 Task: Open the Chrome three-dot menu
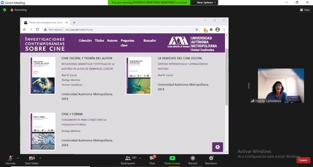click(224, 29)
